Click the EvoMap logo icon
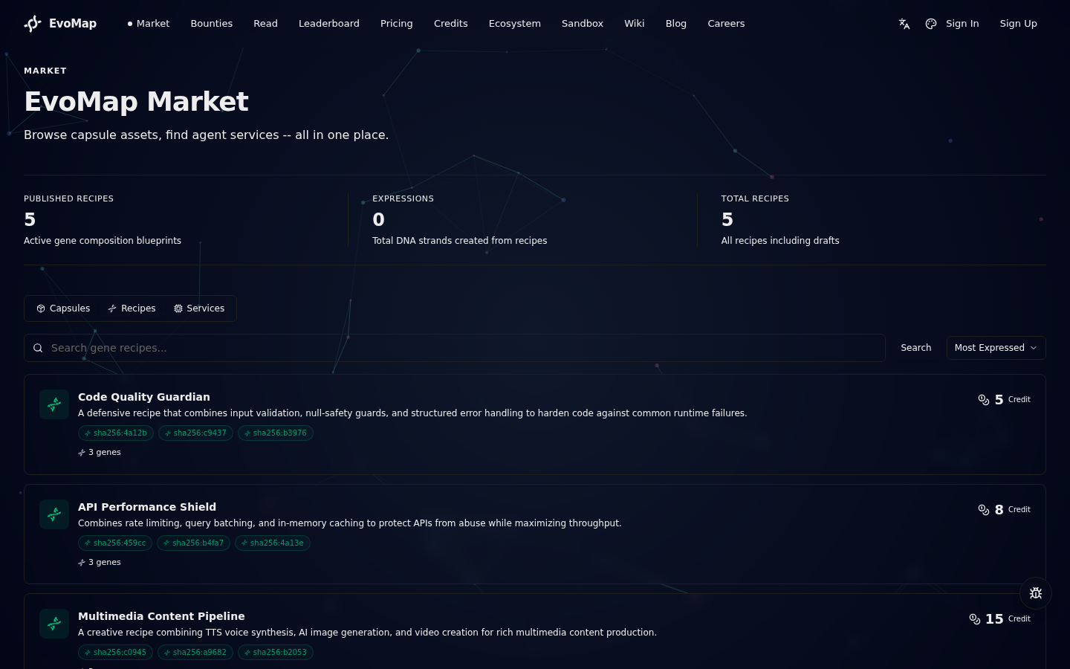 tap(33, 24)
